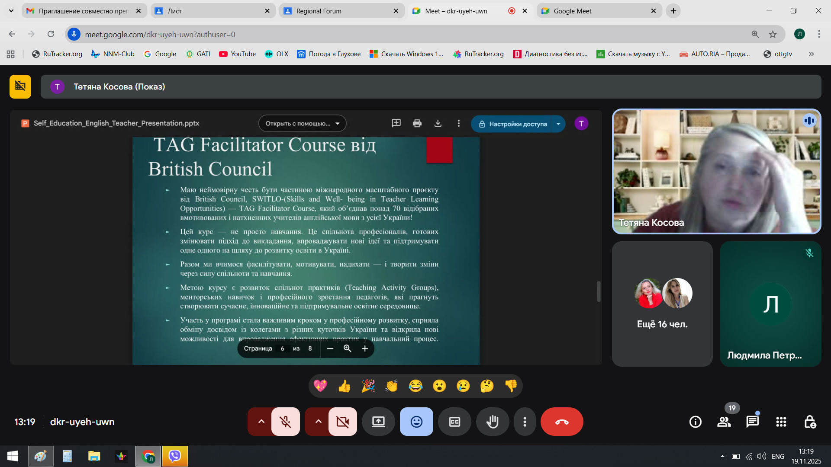This screenshot has width=831, height=467.
Task: Expand the video settings arrow
Action: coord(318,422)
